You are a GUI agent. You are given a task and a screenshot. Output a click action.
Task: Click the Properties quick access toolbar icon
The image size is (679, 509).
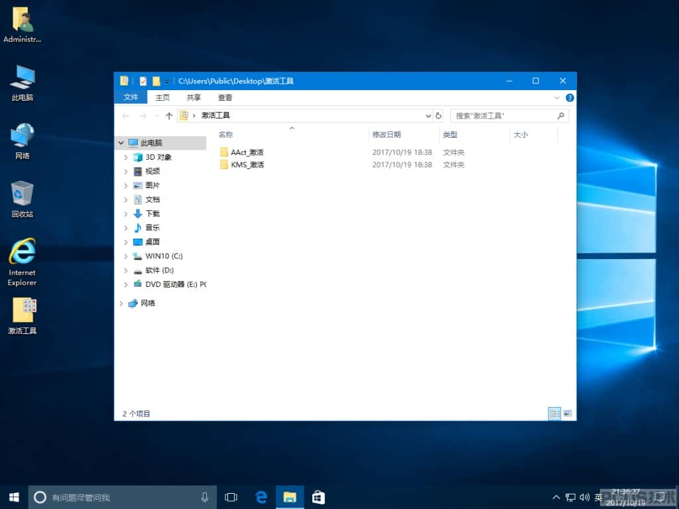pyautogui.click(x=143, y=81)
